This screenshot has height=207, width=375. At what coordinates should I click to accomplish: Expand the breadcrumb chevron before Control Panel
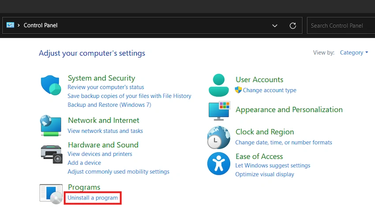[x=19, y=25]
